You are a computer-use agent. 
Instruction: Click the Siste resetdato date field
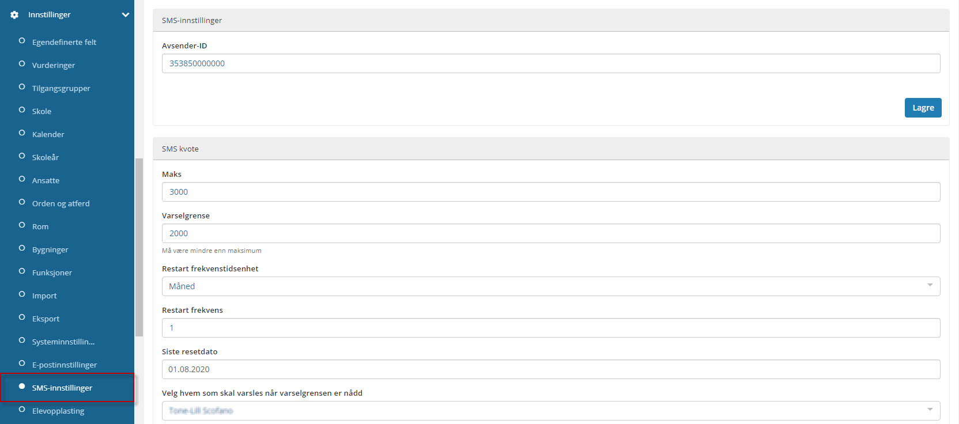click(550, 369)
